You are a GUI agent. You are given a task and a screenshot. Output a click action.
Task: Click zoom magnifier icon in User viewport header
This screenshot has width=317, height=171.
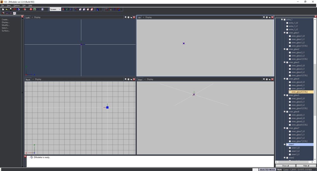tap(264, 79)
